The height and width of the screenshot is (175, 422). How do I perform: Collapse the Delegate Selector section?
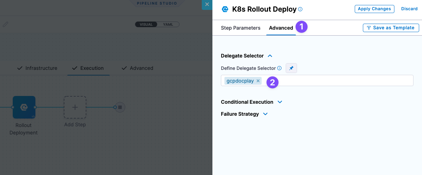tap(270, 56)
